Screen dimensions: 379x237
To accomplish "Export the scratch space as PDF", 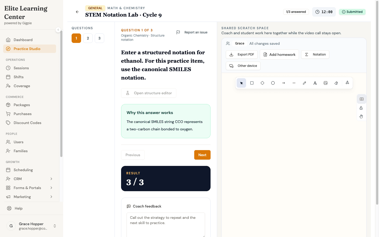I will (242, 55).
